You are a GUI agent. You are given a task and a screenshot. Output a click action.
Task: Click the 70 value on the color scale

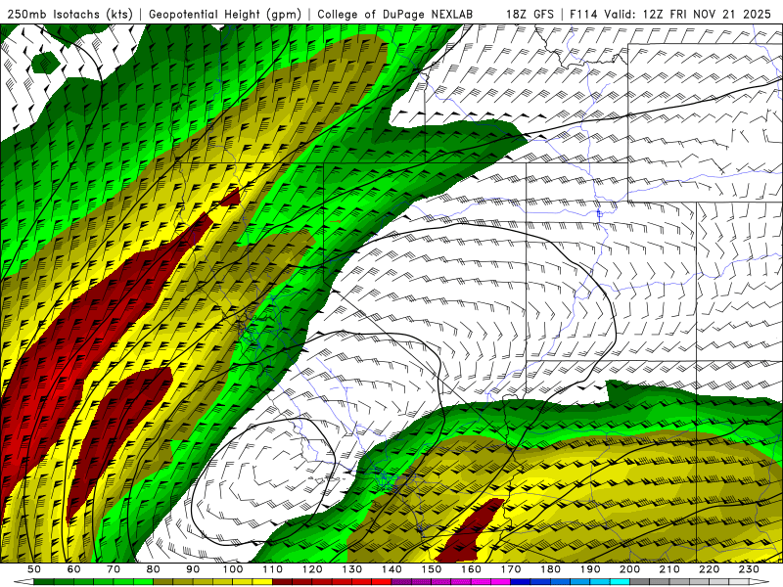click(114, 569)
